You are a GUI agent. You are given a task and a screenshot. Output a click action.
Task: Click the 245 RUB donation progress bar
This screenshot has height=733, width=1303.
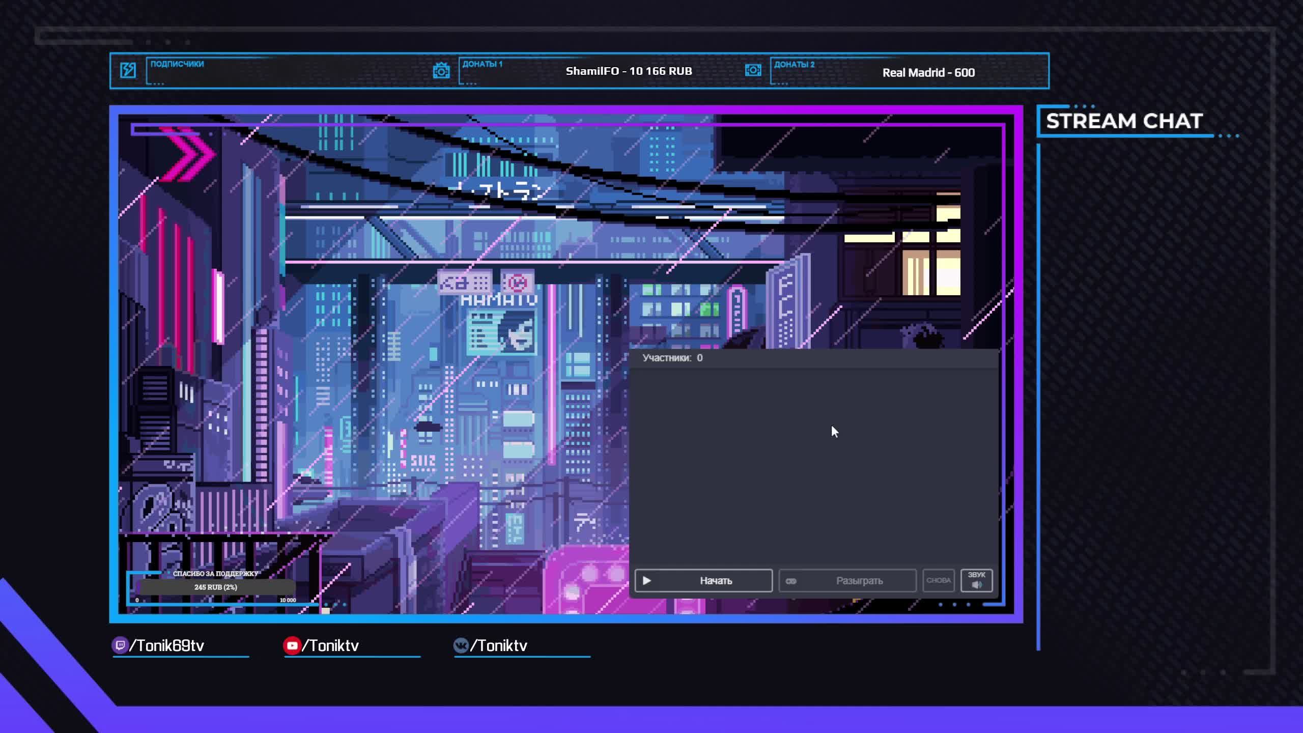216,587
